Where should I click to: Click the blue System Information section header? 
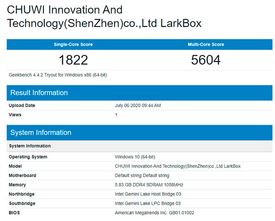point(41,132)
